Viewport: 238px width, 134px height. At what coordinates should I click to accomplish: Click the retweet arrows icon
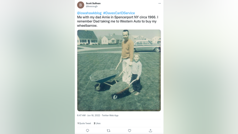(108, 130)
